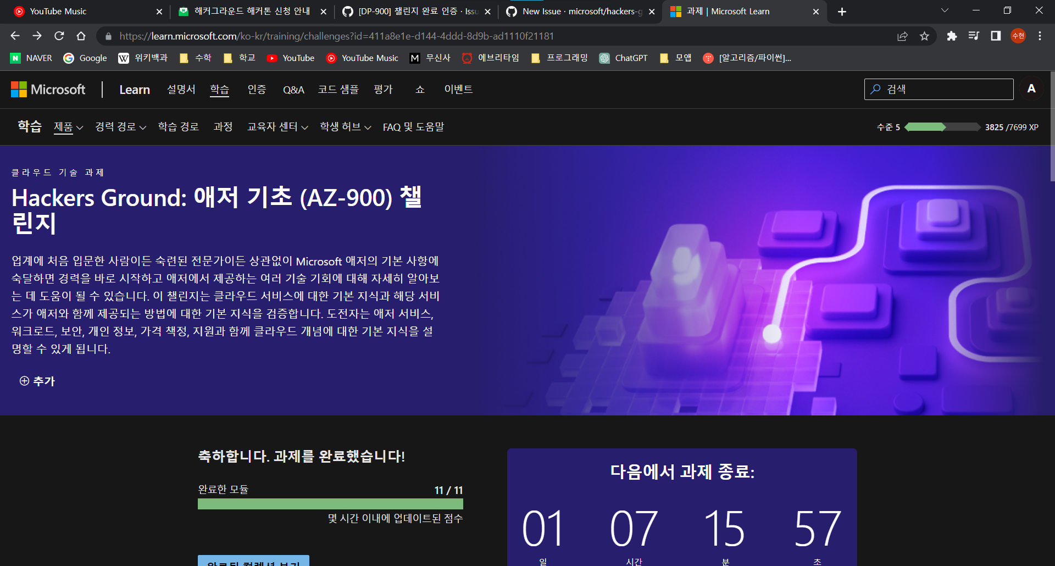
Task: Expand the 제품 dropdown
Action: 68,127
